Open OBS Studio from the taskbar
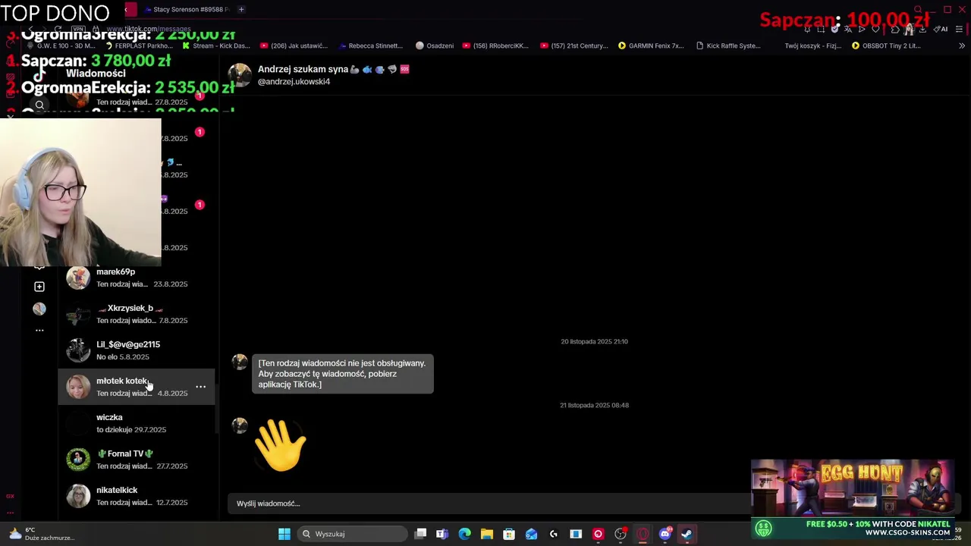971x546 pixels. (621, 534)
